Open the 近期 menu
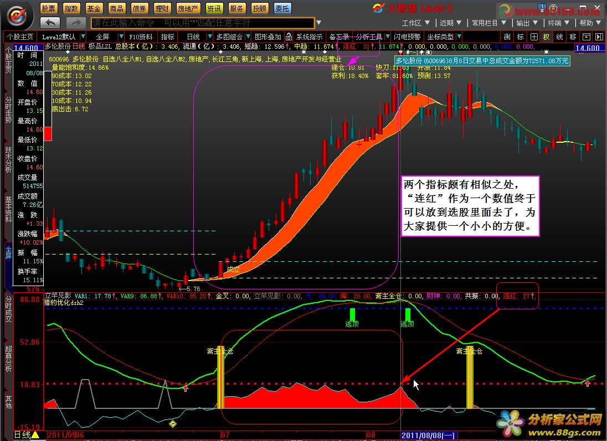Viewport: 607px width, 441px height. click(x=451, y=23)
